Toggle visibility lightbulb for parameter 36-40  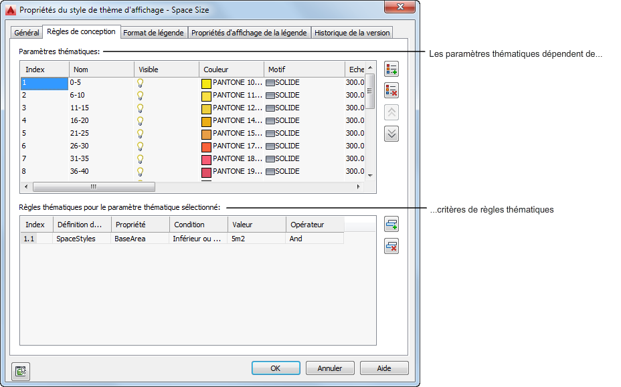[x=141, y=171]
